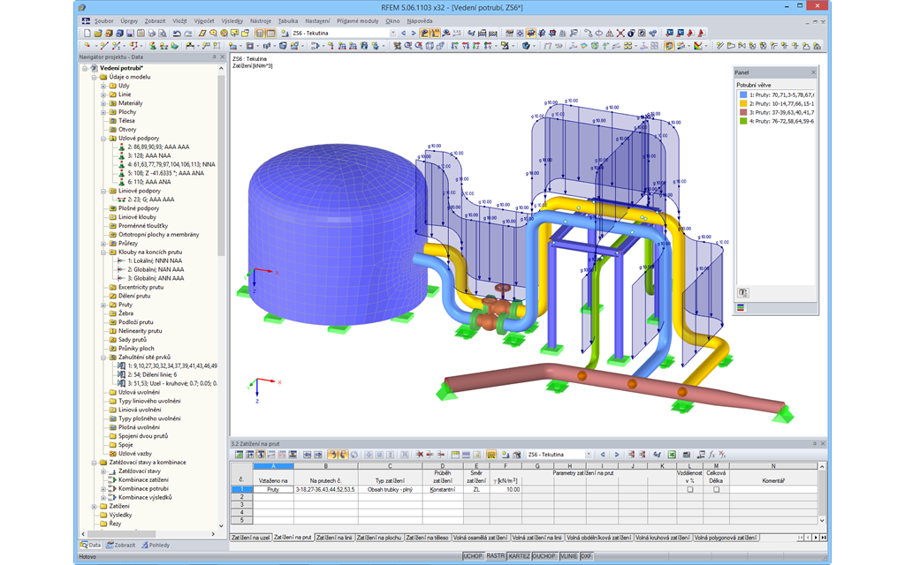This screenshot has height=565, width=905.
Task: Collapse the Zatěžovací stavy a kombinace node
Action: (94, 463)
